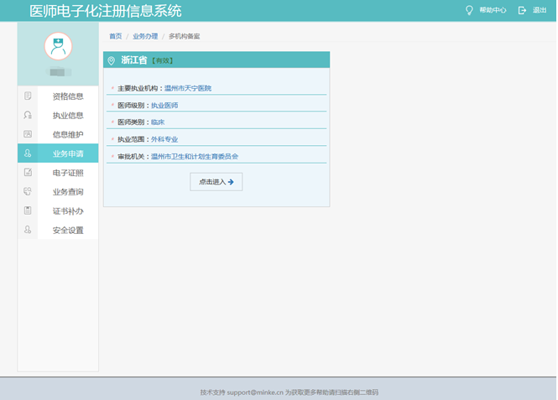Screen dimensions: 558x400
Task: Click the 业务查询 sidebar icon
Action: 28,192
